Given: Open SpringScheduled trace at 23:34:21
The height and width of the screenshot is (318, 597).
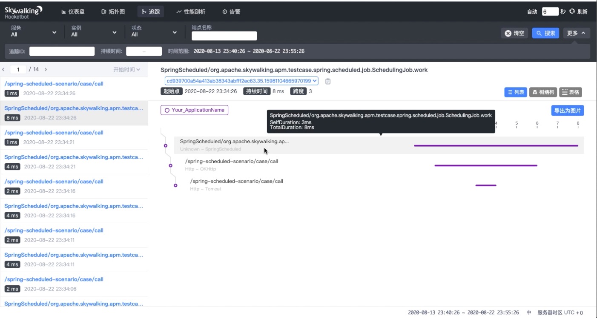Looking at the screenshot, I should [x=74, y=162].
